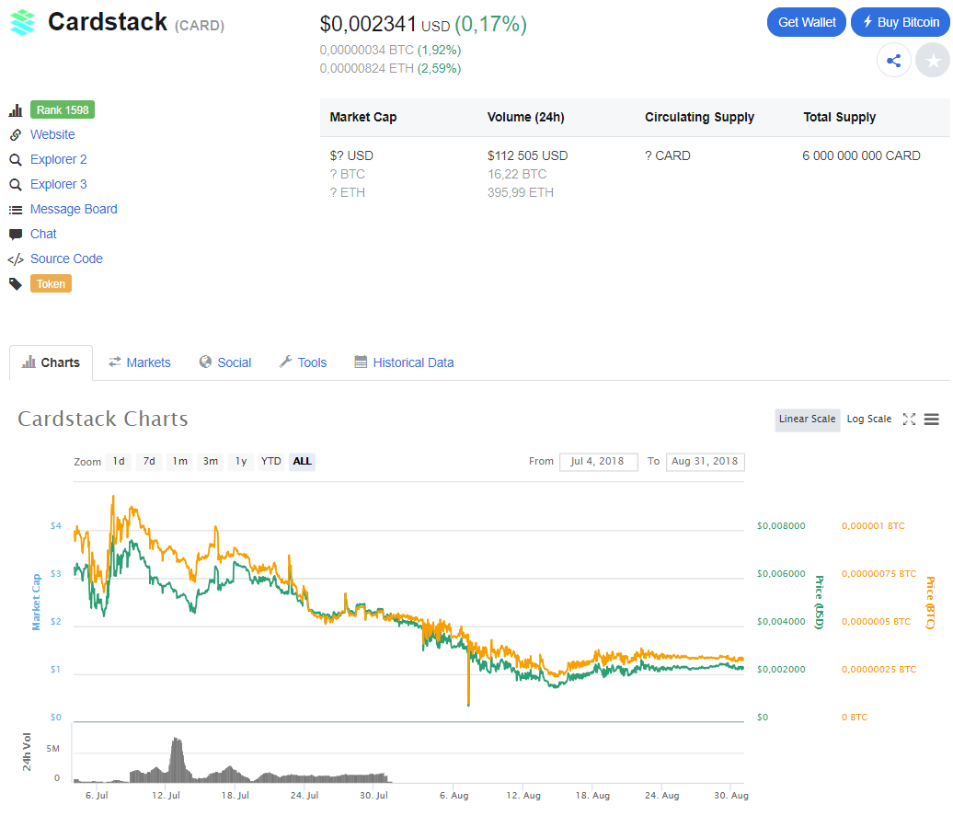Open the Source Code link
Screen dimensions: 953x816
point(66,259)
